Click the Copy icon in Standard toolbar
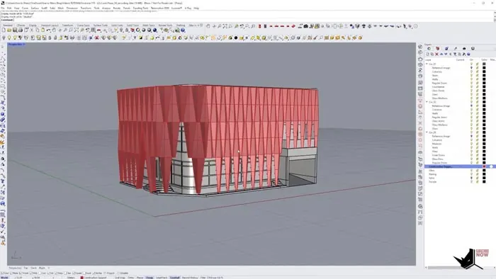The image size is (496, 279). point(38,30)
